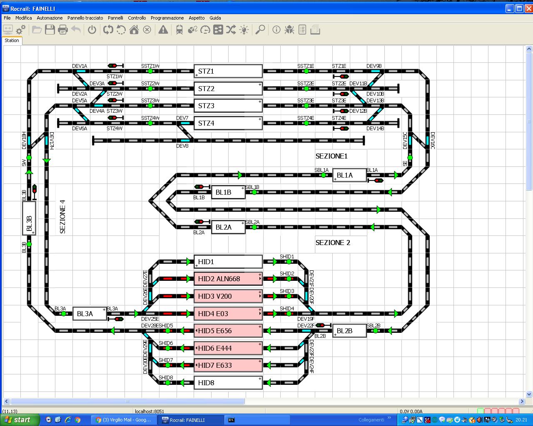Open the Pannello tracciato menu
Image resolution: width=533 pixels, height=426 pixels.
pos(85,18)
